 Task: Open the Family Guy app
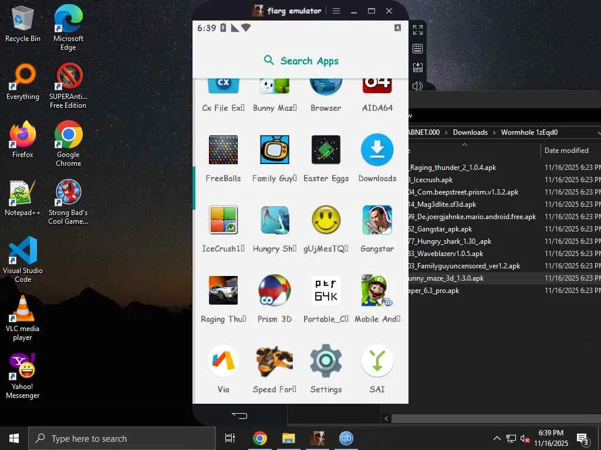pos(275,158)
